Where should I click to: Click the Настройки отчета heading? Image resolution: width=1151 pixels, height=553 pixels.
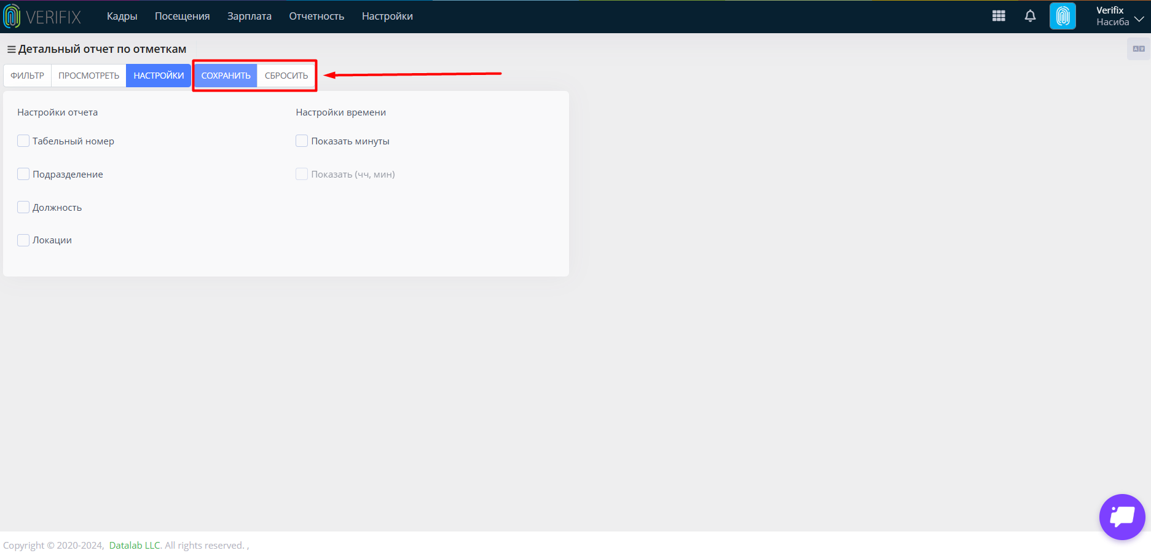click(x=57, y=112)
